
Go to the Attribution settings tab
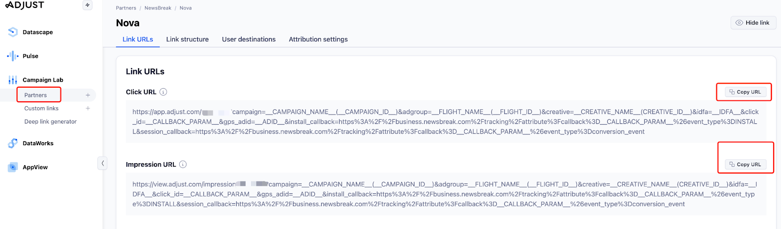(318, 39)
